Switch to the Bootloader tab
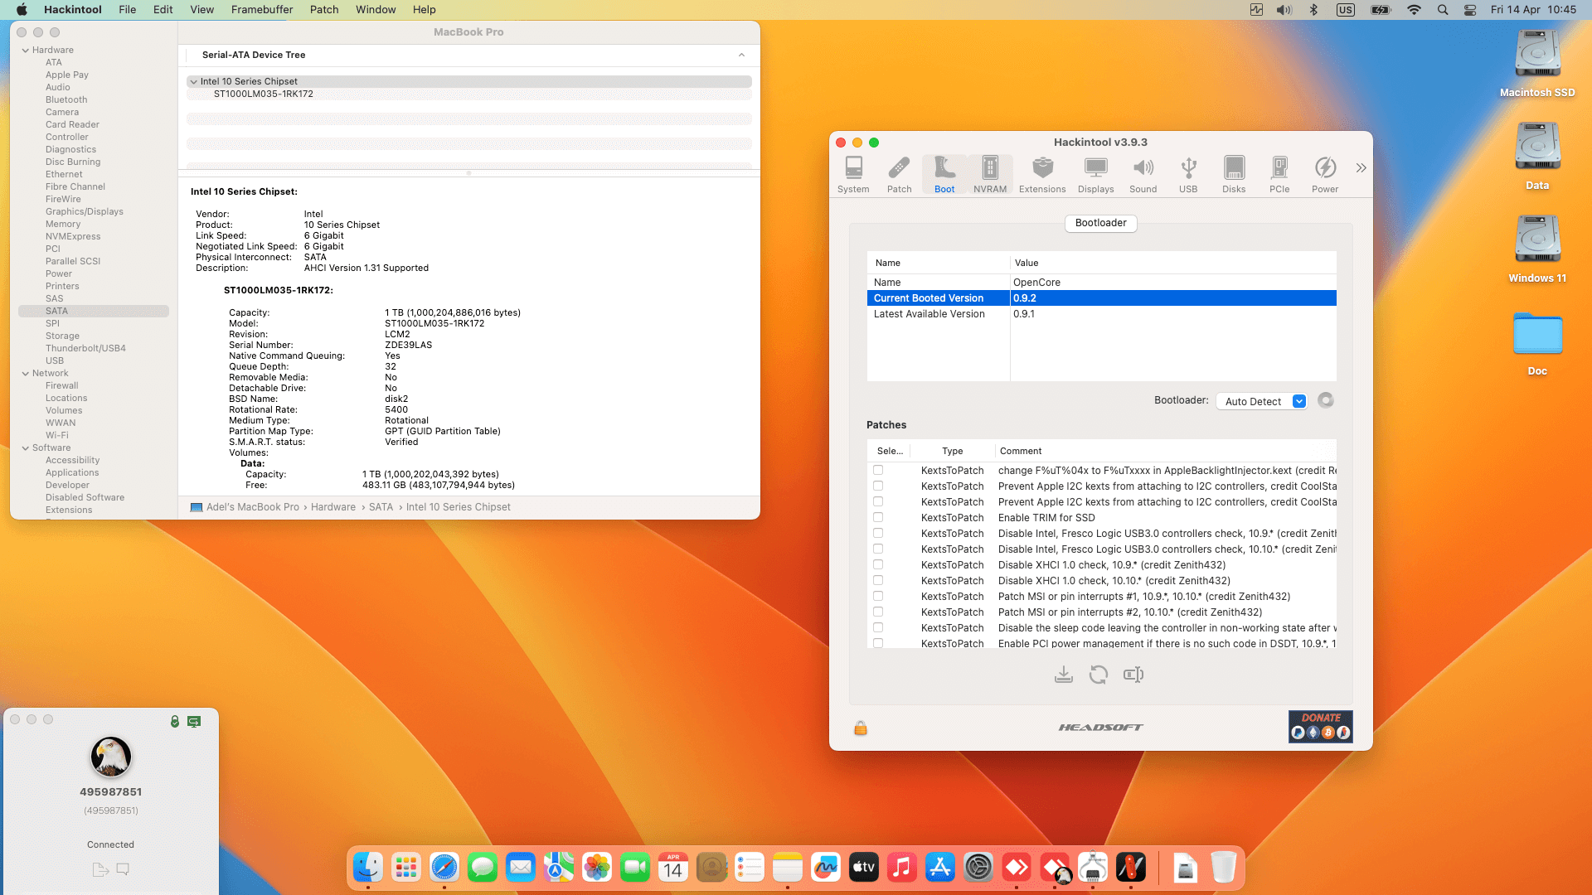Screen dimensions: 1592x895 point(1100,223)
